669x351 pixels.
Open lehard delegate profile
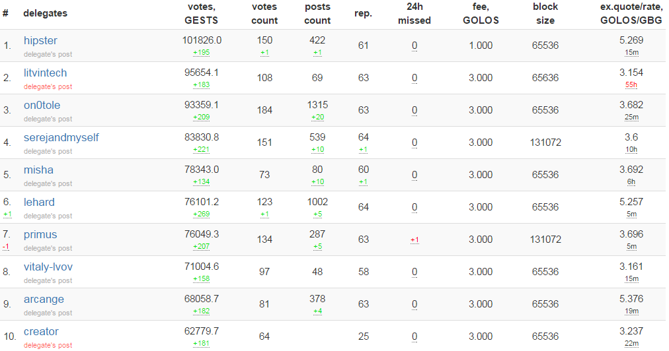tap(39, 203)
